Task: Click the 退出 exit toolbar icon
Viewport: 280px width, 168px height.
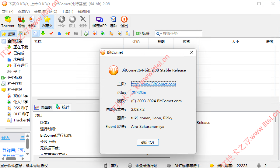Action: 124,22
